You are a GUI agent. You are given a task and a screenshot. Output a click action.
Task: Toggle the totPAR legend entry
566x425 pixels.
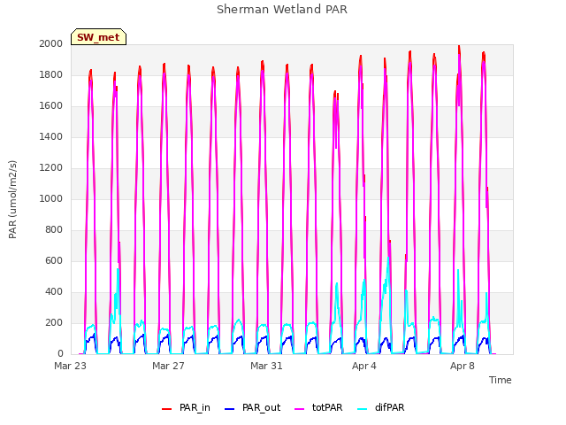pos(318,407)
